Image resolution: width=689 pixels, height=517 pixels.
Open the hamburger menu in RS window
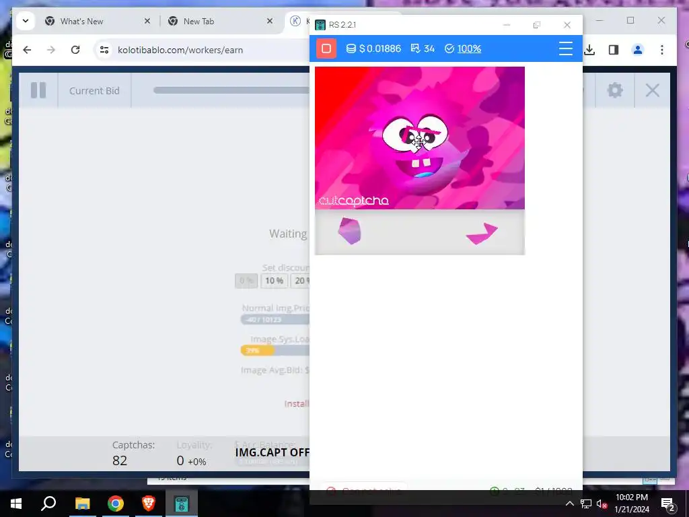[565, 48]
